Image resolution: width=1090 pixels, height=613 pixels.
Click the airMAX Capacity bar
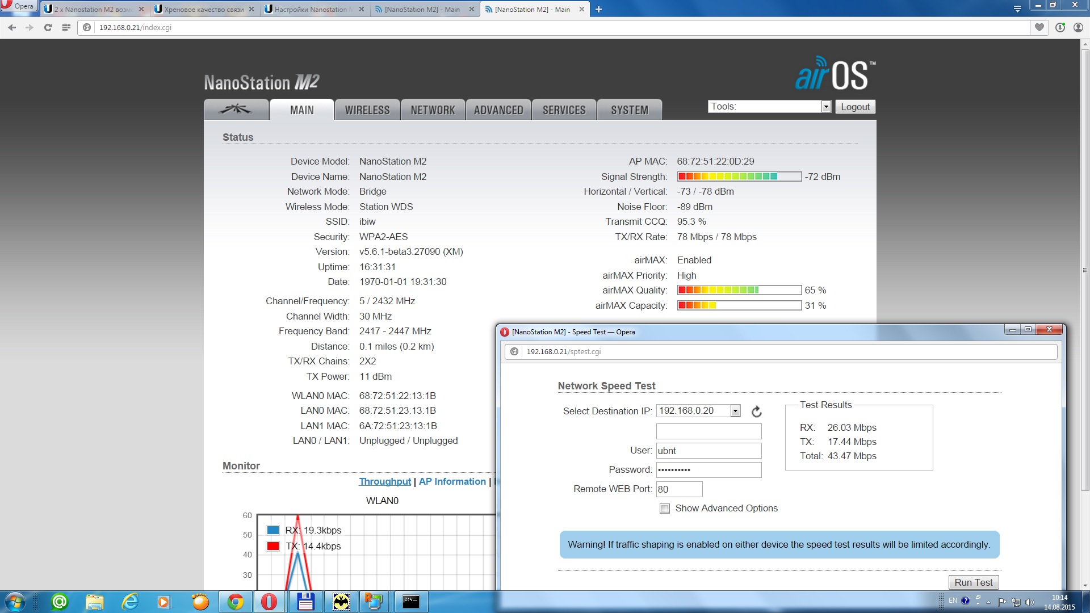pos(739,305)
